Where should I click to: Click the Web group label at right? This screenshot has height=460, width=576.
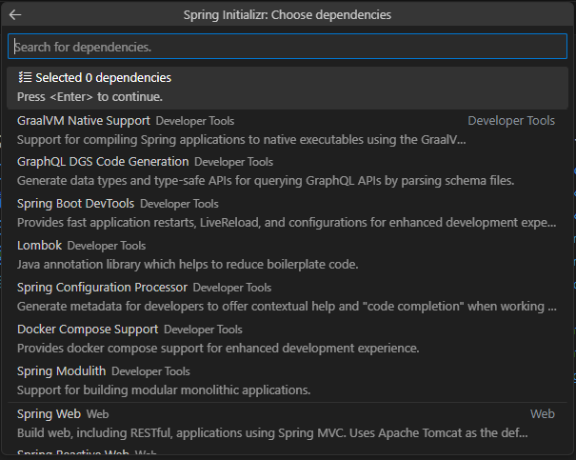[x=542, y=414]
